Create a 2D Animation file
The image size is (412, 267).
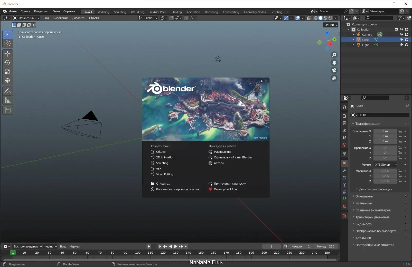(165, 157)
